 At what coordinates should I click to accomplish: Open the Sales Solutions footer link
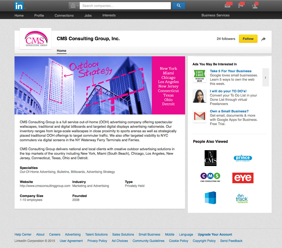[123, 235]
